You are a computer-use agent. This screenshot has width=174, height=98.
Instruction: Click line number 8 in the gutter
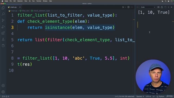coord(12,58)
